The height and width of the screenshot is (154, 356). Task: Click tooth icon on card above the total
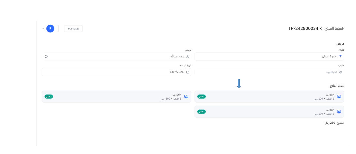click(339, 112)
